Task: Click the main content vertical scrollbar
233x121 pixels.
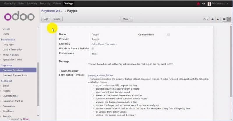Action: coord(231,62)
